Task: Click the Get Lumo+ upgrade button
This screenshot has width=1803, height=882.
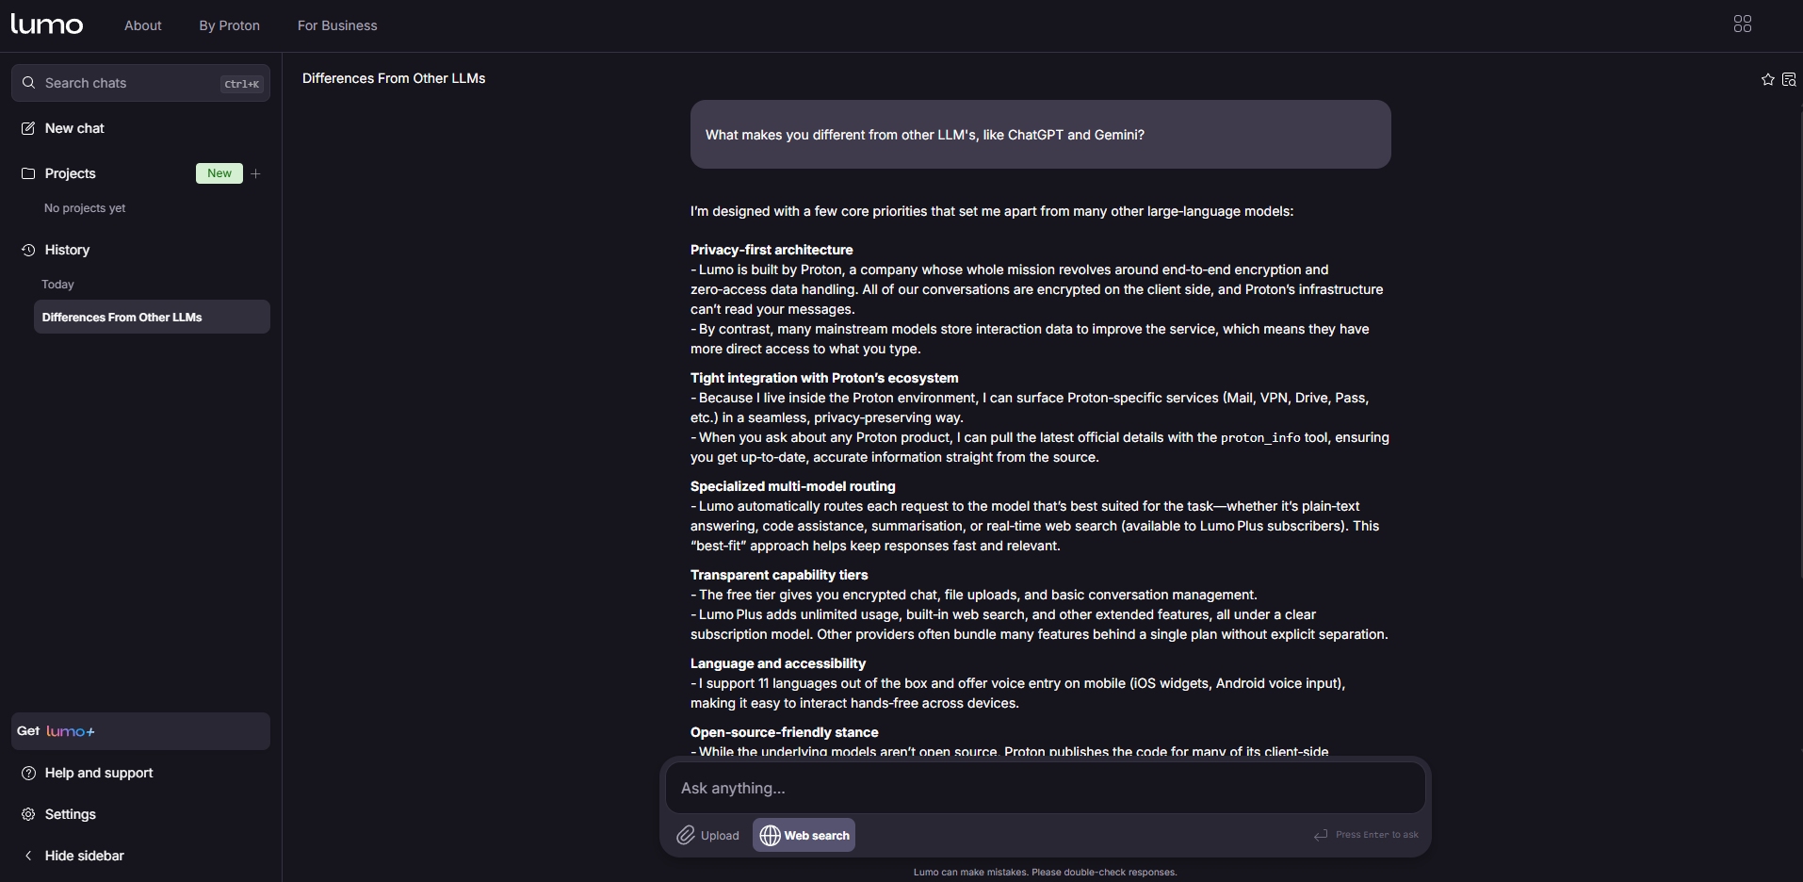Action: [x=140, y=731]
